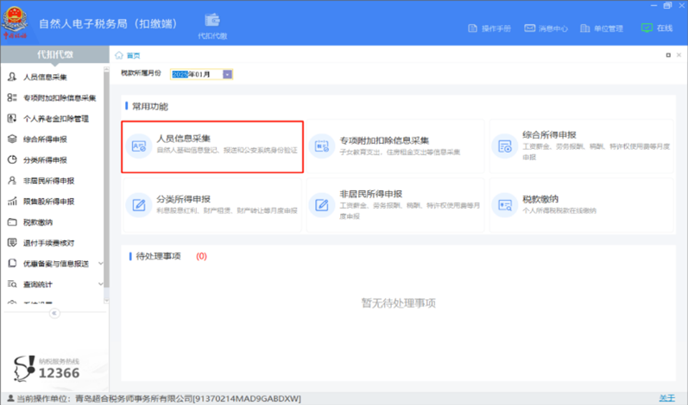
Task: Select 限售股所得申报 in the sidebar
Action: tap(48, 202)
